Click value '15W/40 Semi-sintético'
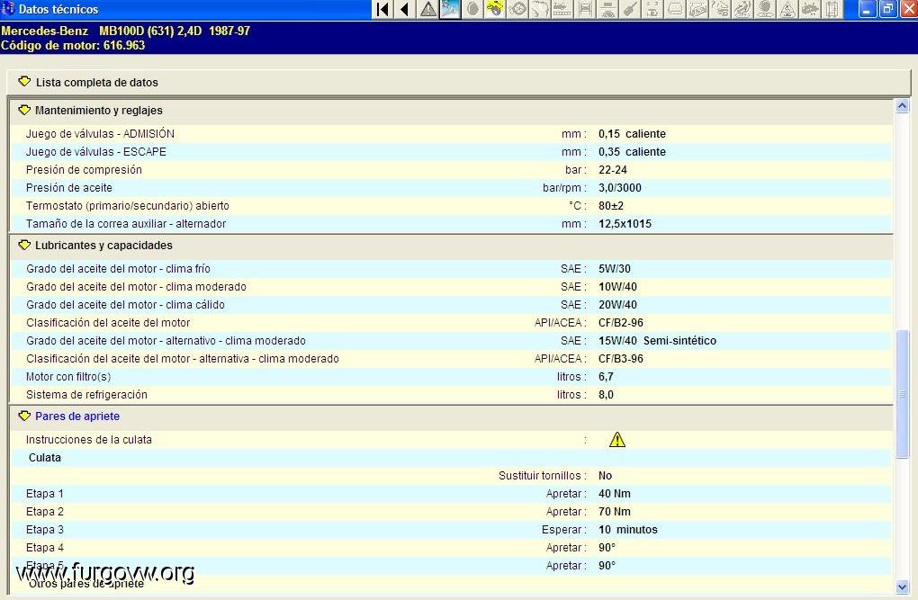The image size is (918, 600). (x=658, y=341)
